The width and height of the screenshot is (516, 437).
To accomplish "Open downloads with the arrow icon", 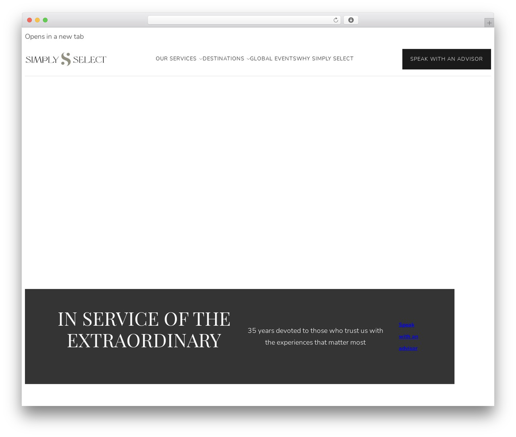I will tap(351, 20).
